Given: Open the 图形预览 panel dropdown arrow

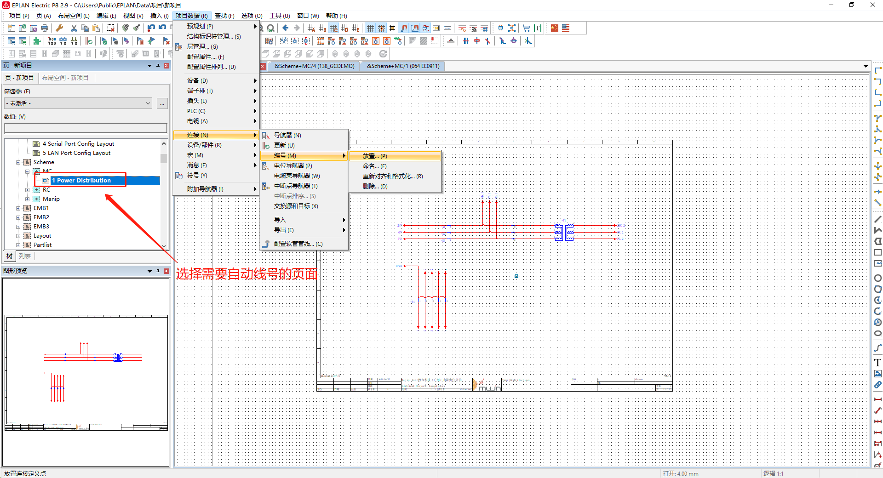Looking at the screenshot, I should (149, 271).
